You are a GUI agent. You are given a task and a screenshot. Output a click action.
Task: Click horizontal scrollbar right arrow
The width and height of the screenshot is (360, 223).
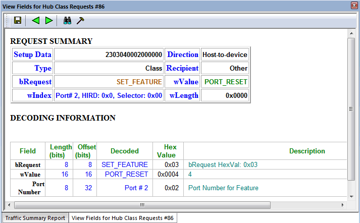tap(342, 205)
